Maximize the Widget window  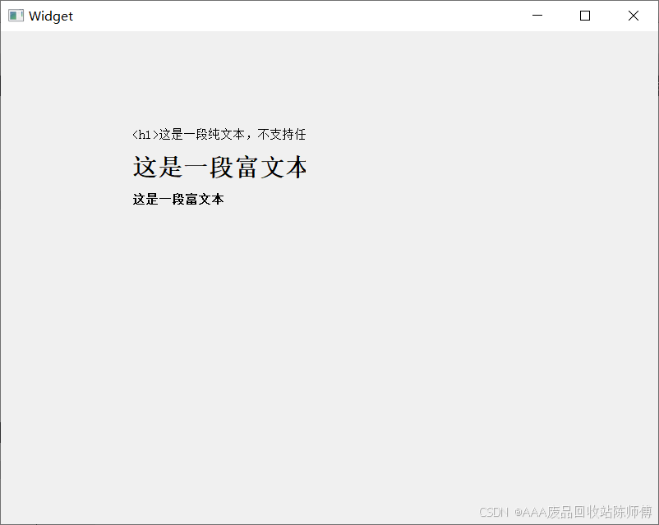point(585,16)
